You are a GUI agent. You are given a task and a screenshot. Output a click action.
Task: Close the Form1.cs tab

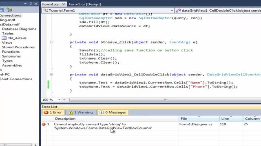click(x=64, y=4)
